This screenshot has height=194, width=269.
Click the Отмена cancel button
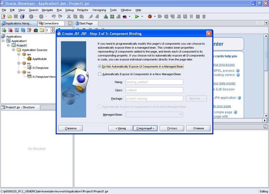[198, 128]
